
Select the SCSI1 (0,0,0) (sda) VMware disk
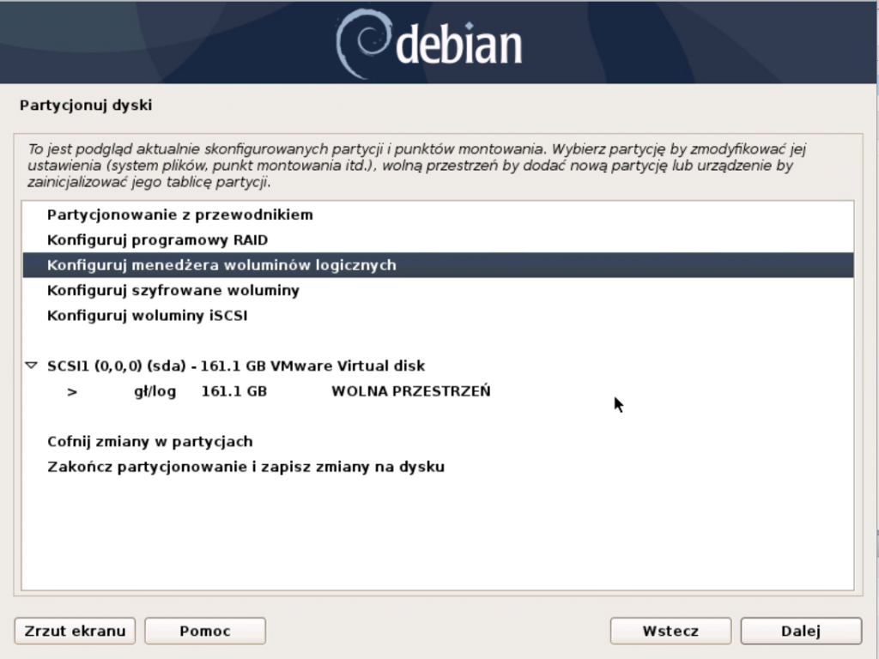(x=236, y=366)
